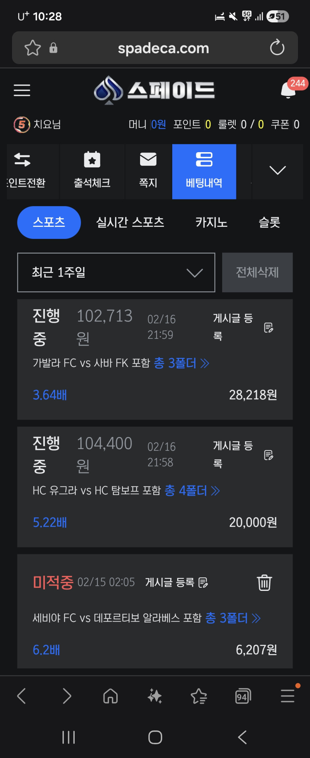Switch to the 실시간 스포츠 tab

pos(130,223)
